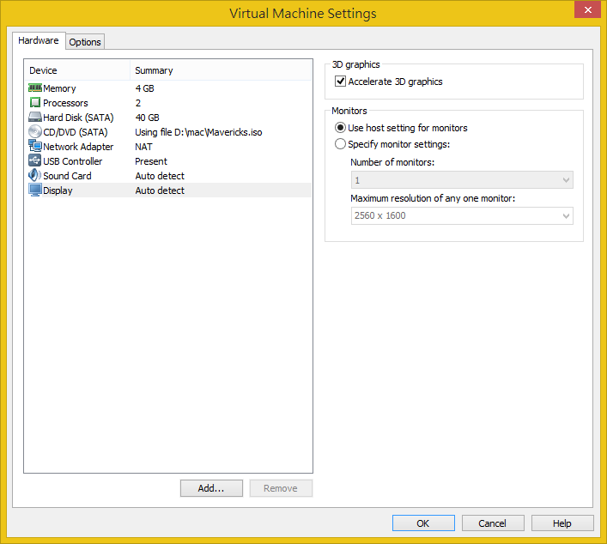Select the Sound Card label
Viewport: 607px width, 544px height.
tap(67, 176)
